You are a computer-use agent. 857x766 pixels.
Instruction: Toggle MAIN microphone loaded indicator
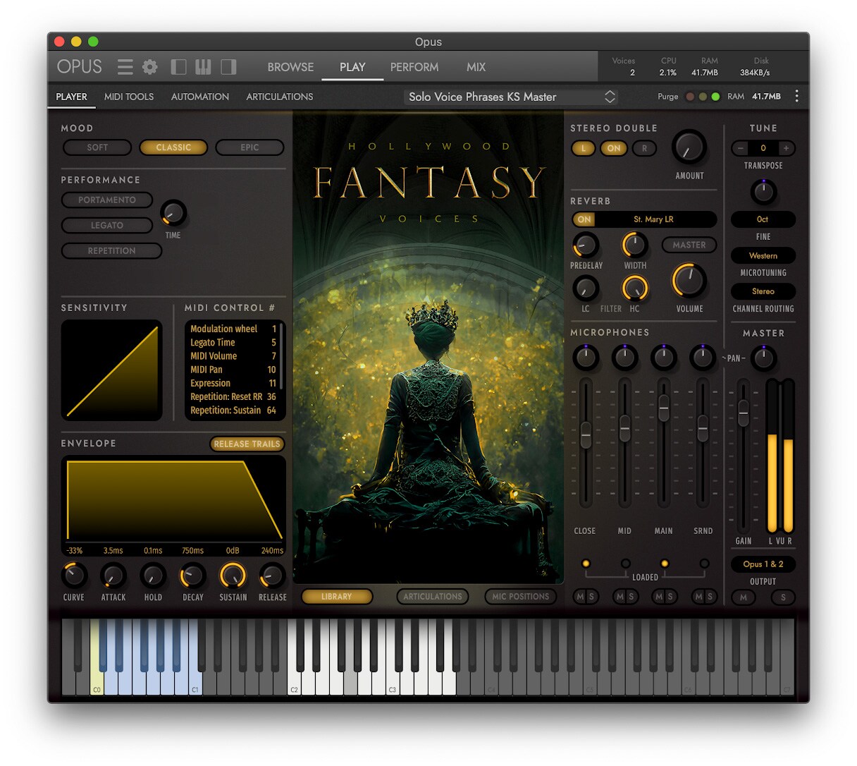[664, 564]
